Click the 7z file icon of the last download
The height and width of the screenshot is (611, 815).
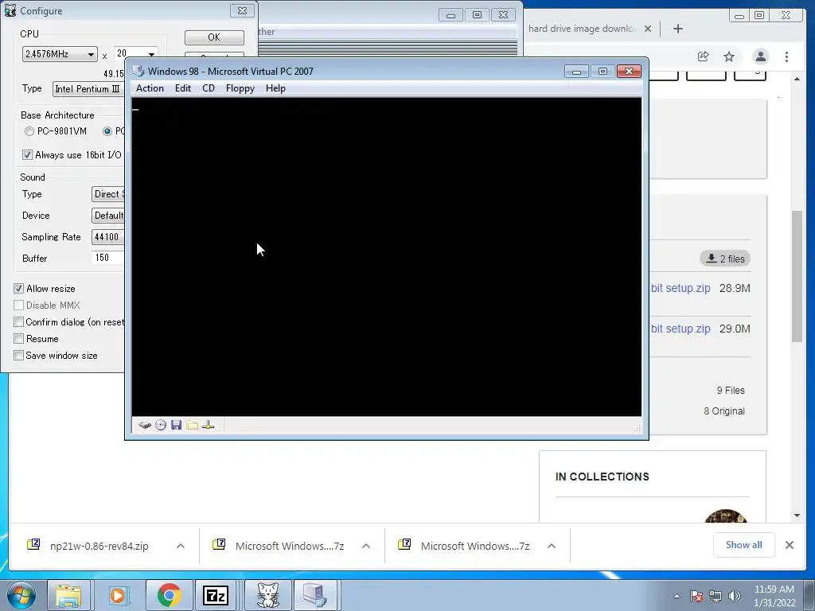[404, 544]
